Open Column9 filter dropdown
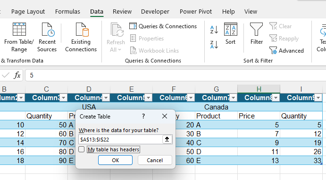This screenshot has height=180, width=326. pos(318,98)
